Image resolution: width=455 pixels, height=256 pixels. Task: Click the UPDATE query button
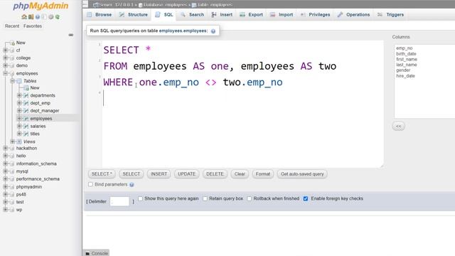(x=186, y=174)
